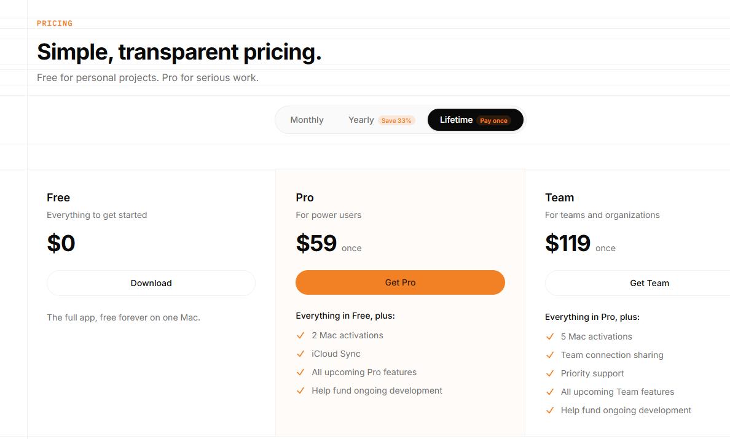Click checkmark beside iCloud Sync
The width and height of the screenshot is (730, 439).
pyautogui.click(x=300, y=354)
